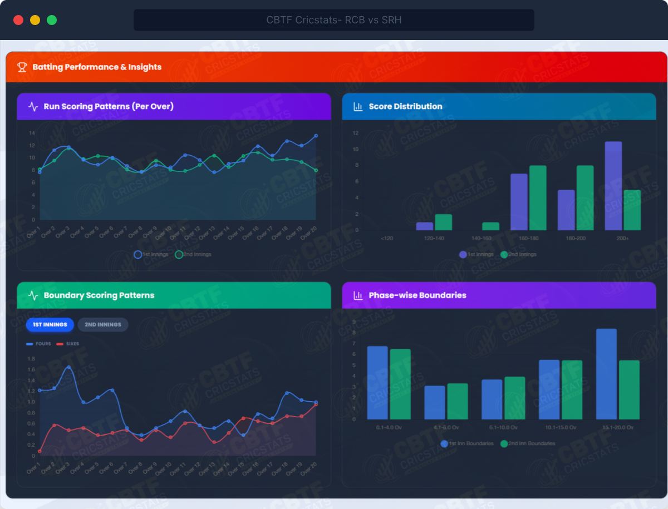Toggle 2nd Innings legend in Run Scoring chart

[x=193, y=255]
